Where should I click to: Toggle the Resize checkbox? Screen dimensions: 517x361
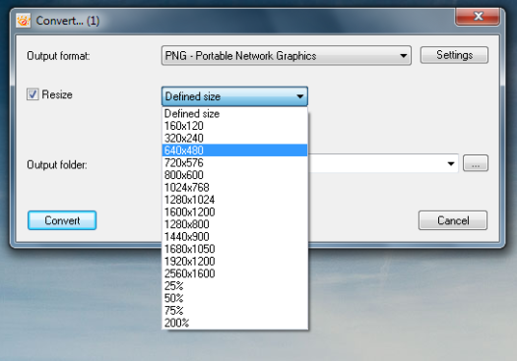32,94
